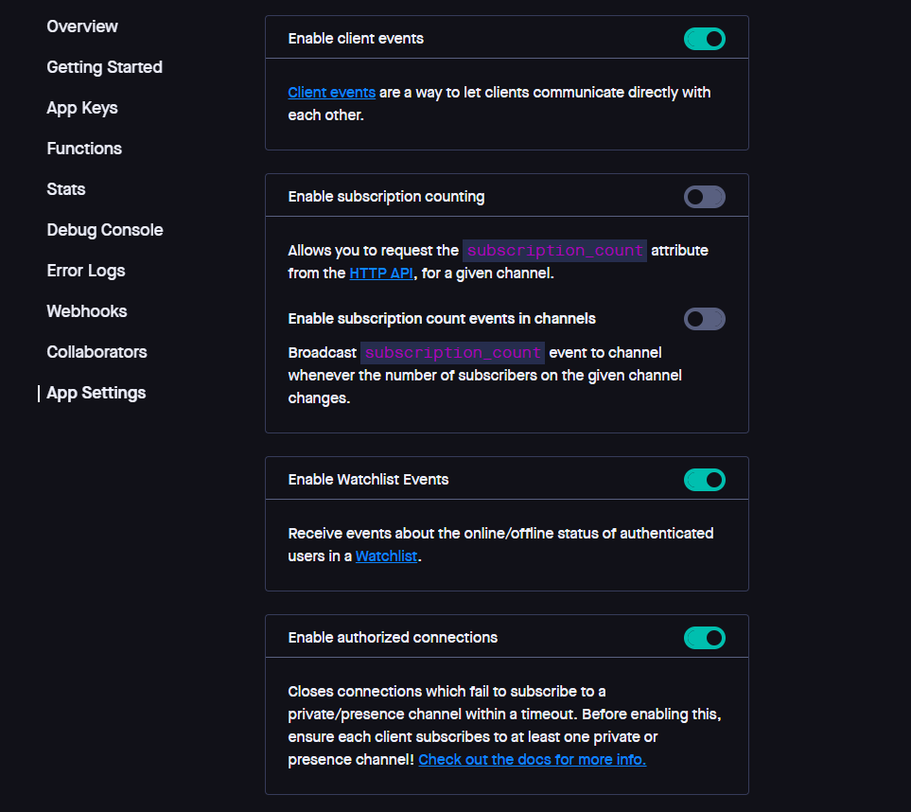Navigate to Functions page

(x=84, y=149)
